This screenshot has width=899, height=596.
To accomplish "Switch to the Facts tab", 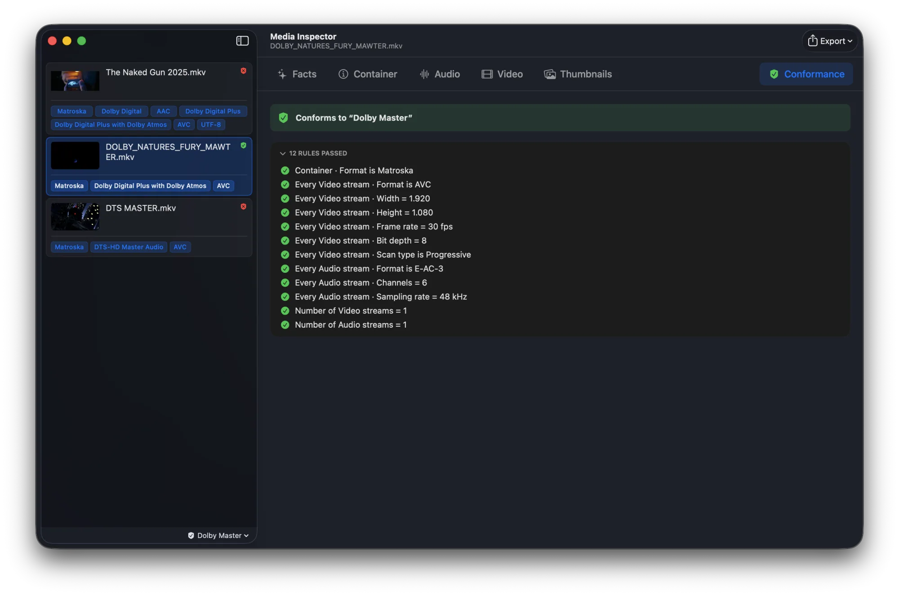I will [x=297, y=74].
